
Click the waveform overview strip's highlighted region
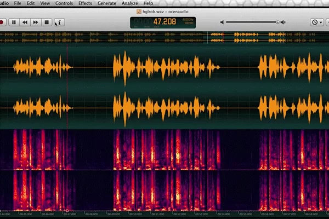[260, 37]
